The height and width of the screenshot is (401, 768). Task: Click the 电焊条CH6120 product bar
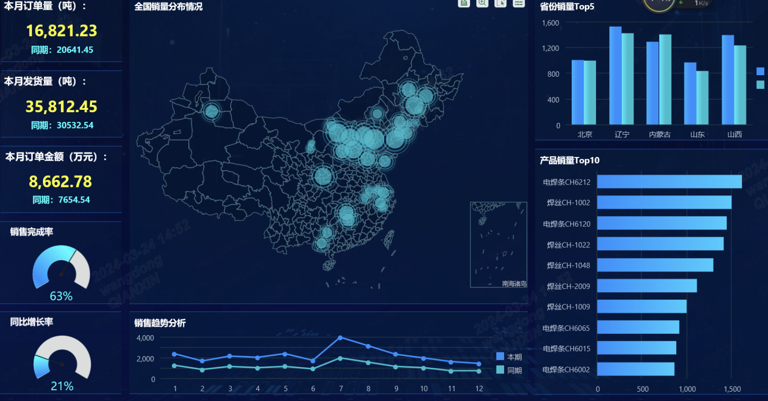[662, 223]
